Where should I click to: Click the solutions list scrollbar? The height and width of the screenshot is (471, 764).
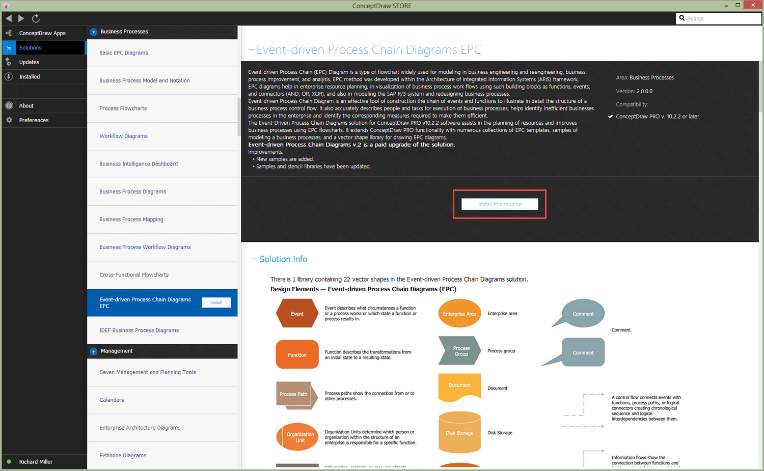coord(239,117)
